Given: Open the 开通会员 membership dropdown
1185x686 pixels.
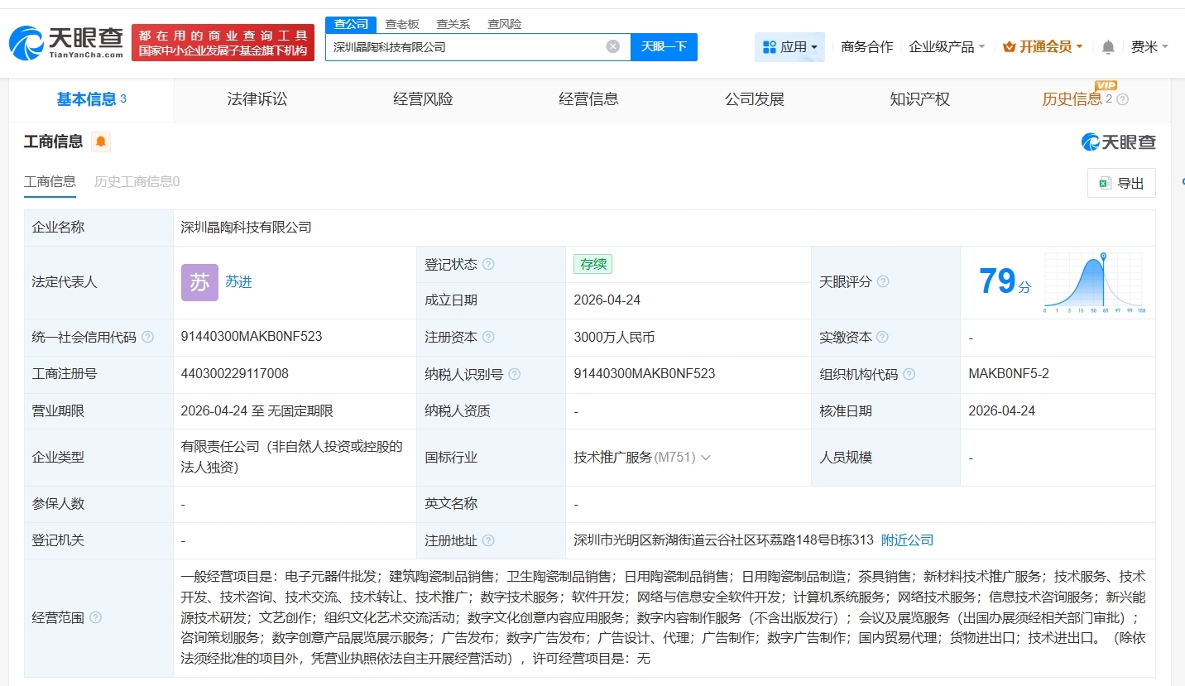Looking at the screenshot, I should click(x=1043, y=47).
